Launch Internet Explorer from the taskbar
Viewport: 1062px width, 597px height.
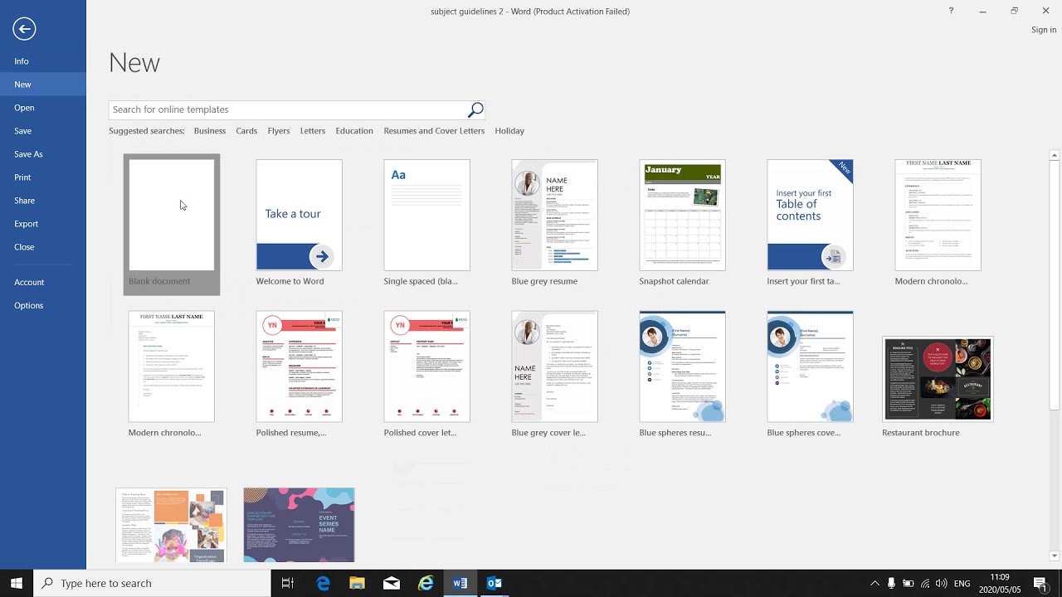coord(426,583)
